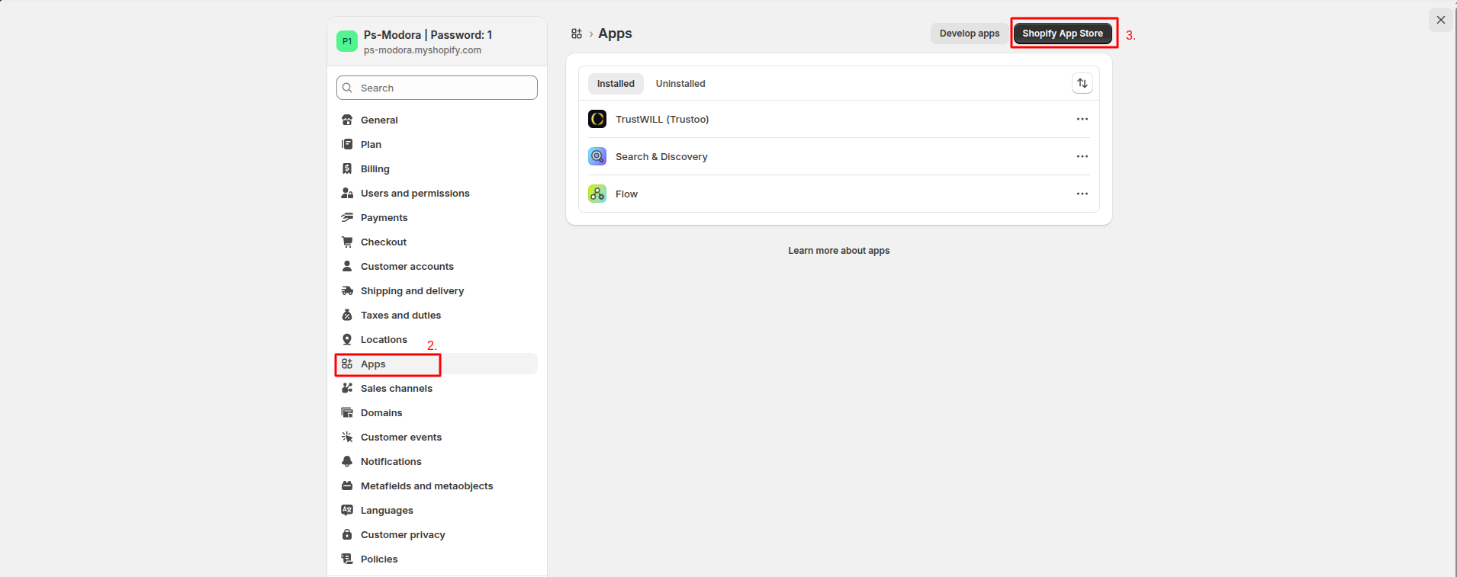
Task: Go to Domains settings
Action: [437, 412]
